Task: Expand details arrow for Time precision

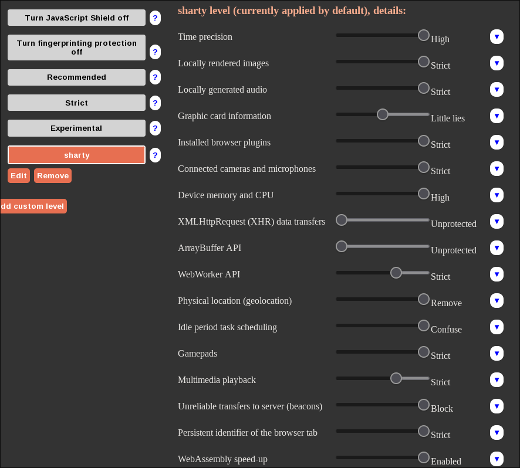Action: 497,36
